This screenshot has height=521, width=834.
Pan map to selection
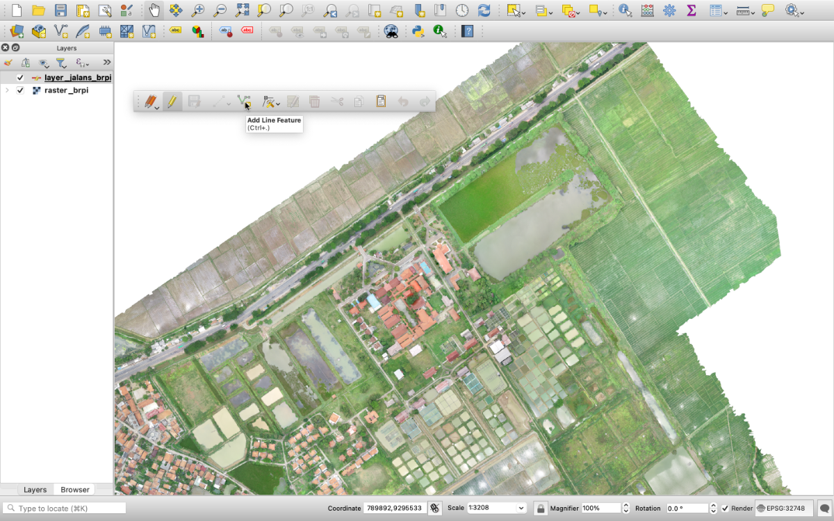pos(177,10)
